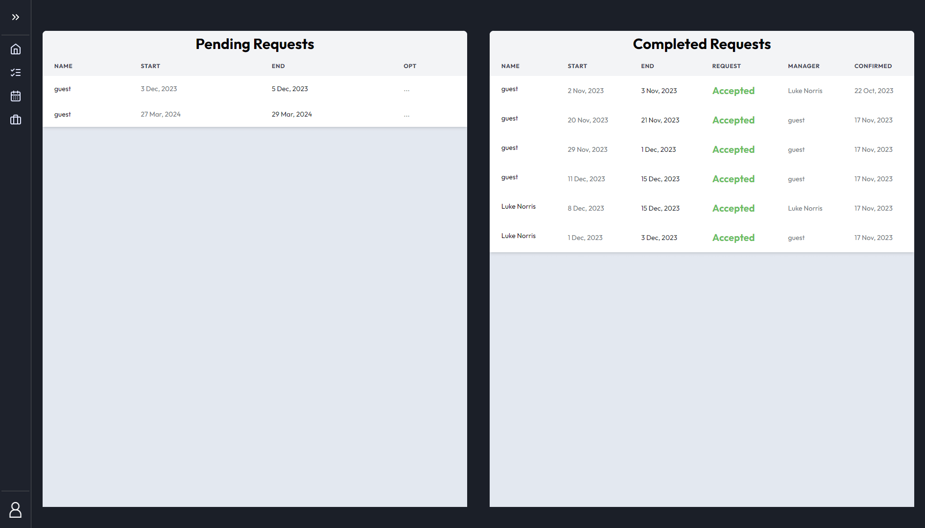Click the CONFIRMED column header
The width and height of the screenshot is (925, 528).
pyautogui.click(x=873, y=66)
